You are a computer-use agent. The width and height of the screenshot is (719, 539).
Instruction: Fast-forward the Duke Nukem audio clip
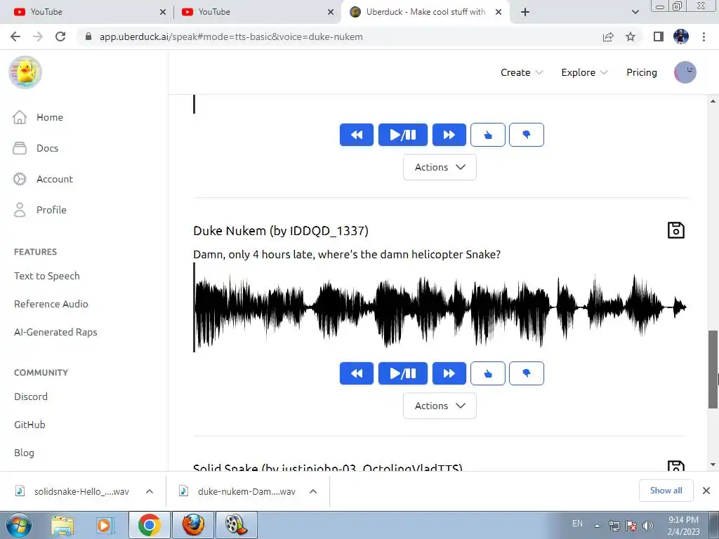click(x=449, y=373)
